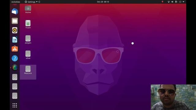Open Ubuntu Software from the dock
This screenshot has height=110, width=196.
tap(15, 49)
